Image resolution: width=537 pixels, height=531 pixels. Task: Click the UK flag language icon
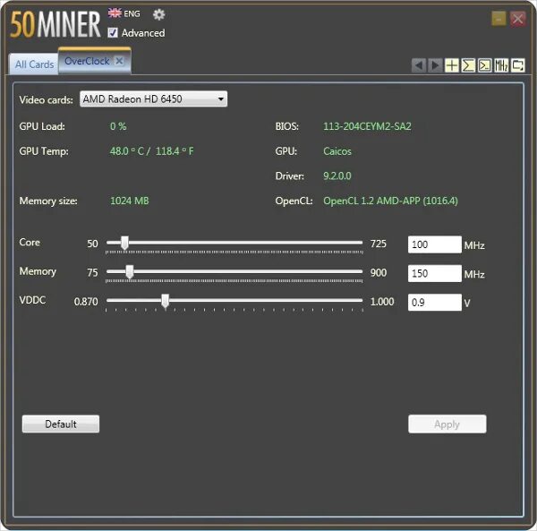(x=115, y=13)
